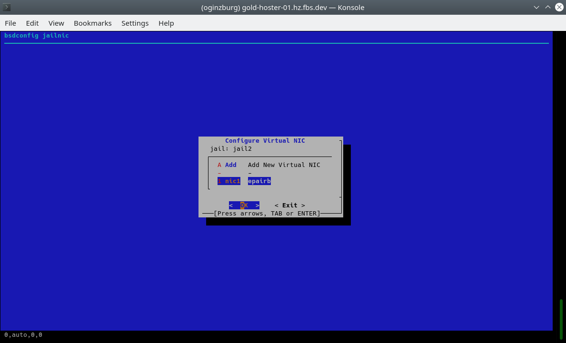The height and width of the screenshot is (343, 566).
Task: Click the 'Press arrows, TAB or ENTER' hint
Action: pyautogui.click(x=267, y=214)
